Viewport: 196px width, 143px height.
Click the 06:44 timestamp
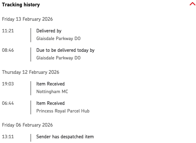pyautogui.click(x=8, y=103)
